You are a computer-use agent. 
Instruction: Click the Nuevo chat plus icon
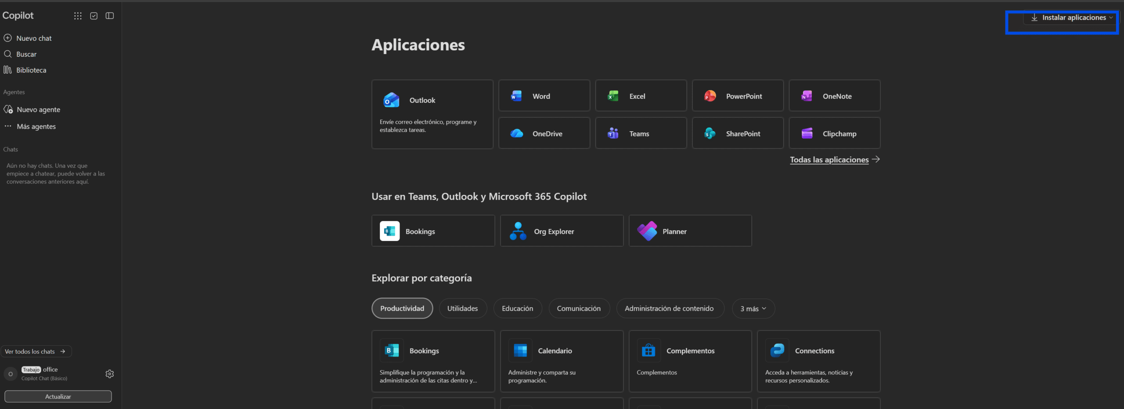click(x=7, y=38)
